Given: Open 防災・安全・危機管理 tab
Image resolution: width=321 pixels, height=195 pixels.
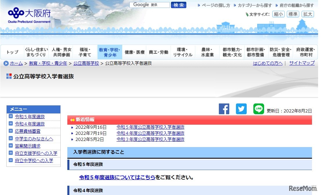Looking at the screenshot, I should point(280,52).
